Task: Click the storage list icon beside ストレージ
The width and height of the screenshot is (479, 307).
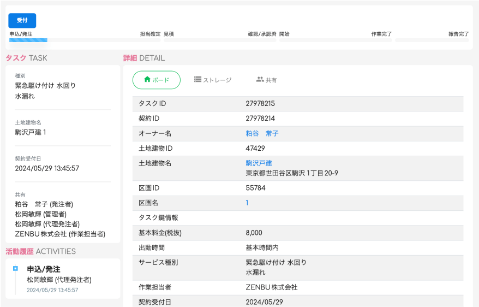Action: coord(198,80)
